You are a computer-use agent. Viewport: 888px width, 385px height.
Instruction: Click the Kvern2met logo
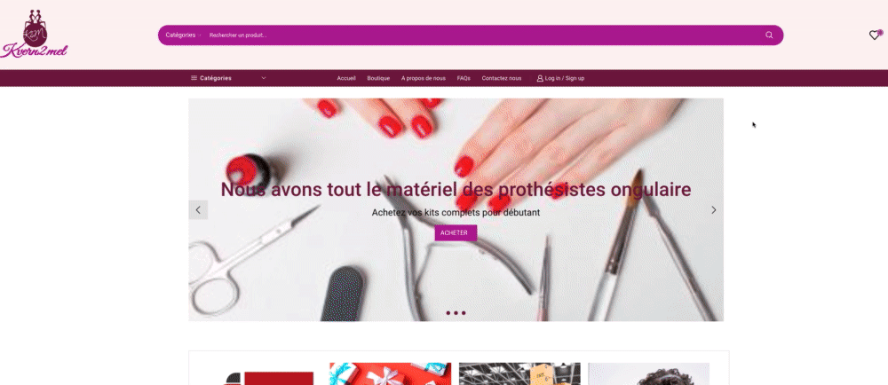pos(34,35)
